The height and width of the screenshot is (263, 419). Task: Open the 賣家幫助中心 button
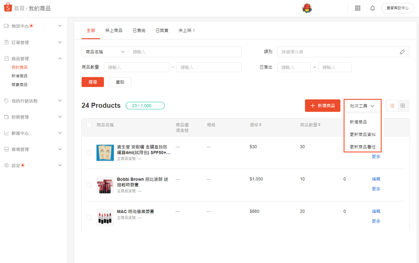[398, 8]
